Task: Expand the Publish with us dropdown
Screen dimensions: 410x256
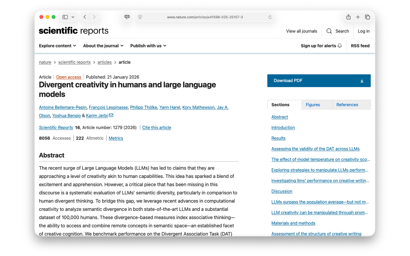Action: (x=148, y=46)
